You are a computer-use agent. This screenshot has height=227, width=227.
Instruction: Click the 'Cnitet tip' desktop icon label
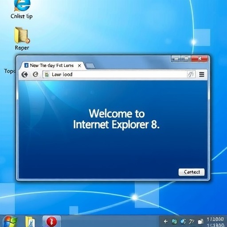(x=22, y=16)
